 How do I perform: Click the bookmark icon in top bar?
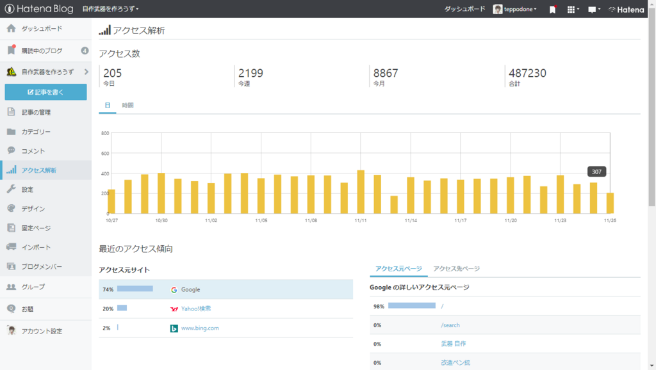click(x=553, y=9)
